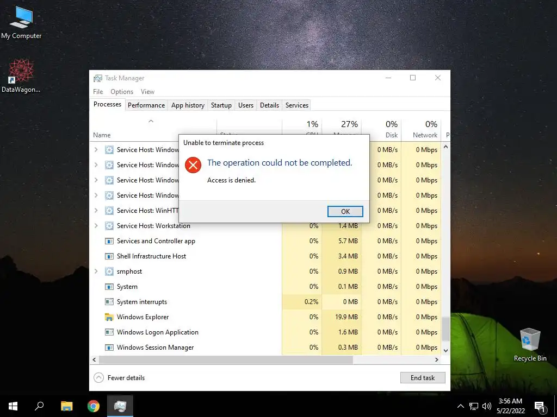Screen dimensions: 557x417
Task: Click the Service Host: WinHTT gear icon
Action: 109,210
